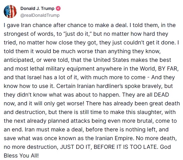Click the @realDonaldTrump handle
The image size is (183, 160).
[40, 15]
